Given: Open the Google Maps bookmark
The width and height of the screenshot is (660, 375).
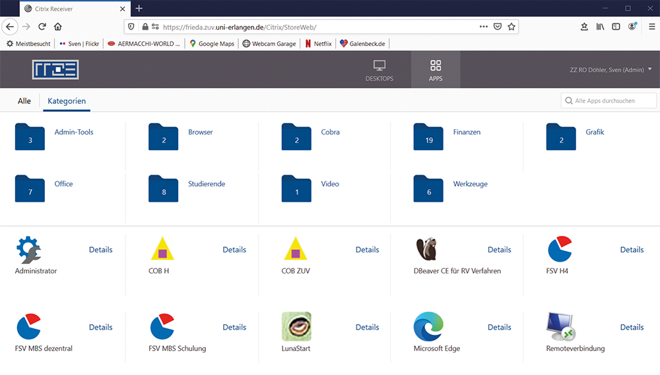Looking at the screenshot, I should tap(211, 43).
